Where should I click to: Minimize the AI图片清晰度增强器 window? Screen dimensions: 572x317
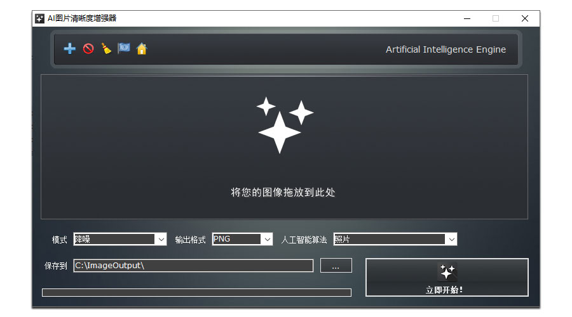[467, 18]
